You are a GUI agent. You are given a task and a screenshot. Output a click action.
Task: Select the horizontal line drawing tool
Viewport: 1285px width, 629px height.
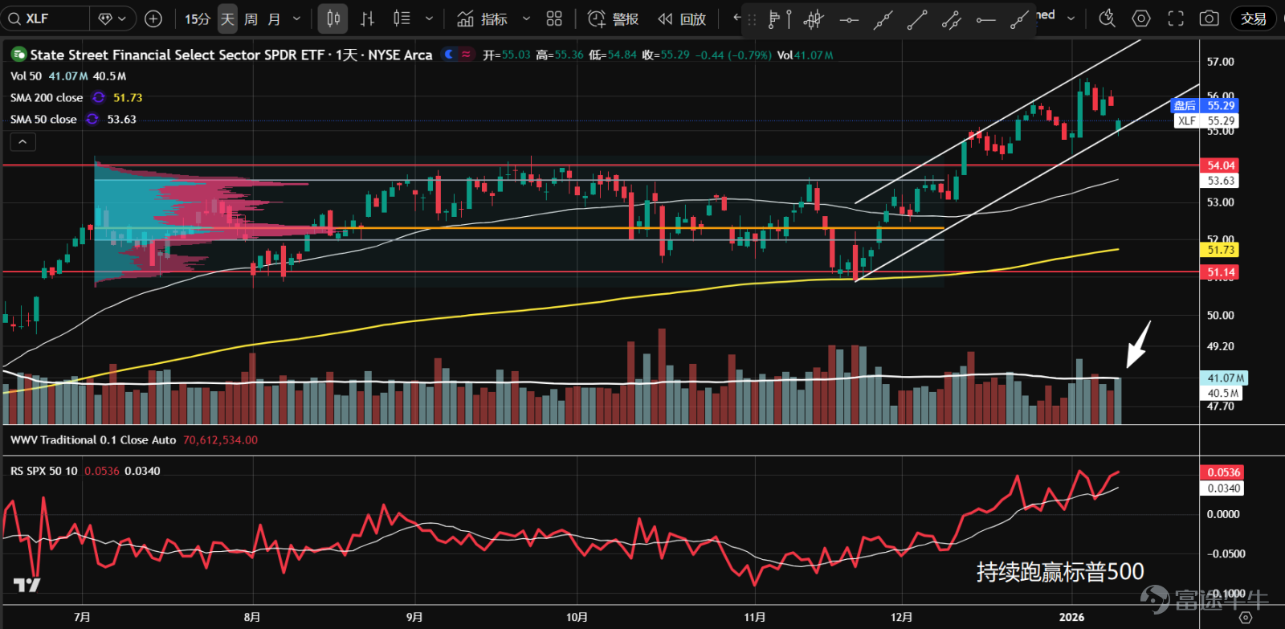[x=849, y=19]
